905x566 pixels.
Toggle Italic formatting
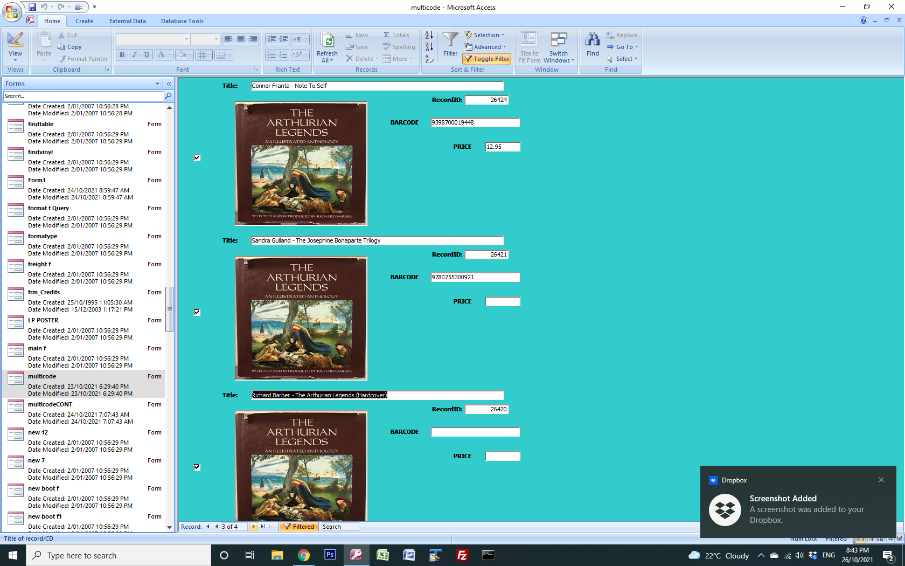click(134, 55)
